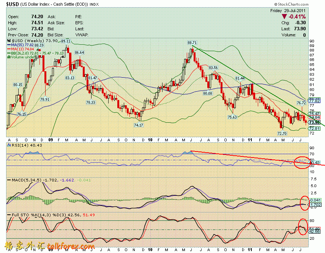Click the 83.13 price label
This screenshot has height=253, width=325.
(x=69, y=78)
